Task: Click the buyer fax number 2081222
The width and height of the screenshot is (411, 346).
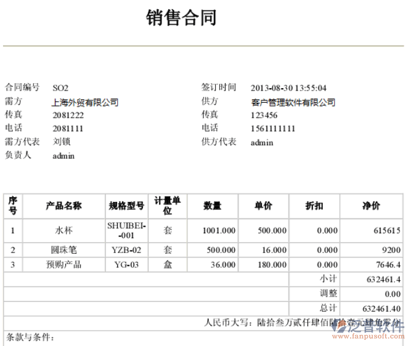Action: point(68,115)
